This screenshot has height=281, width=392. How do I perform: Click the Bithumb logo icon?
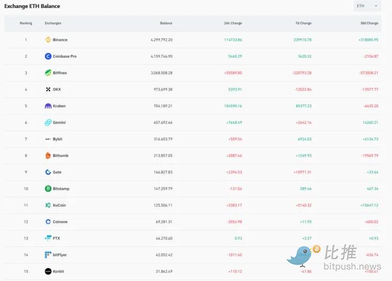tap(48, 155)
